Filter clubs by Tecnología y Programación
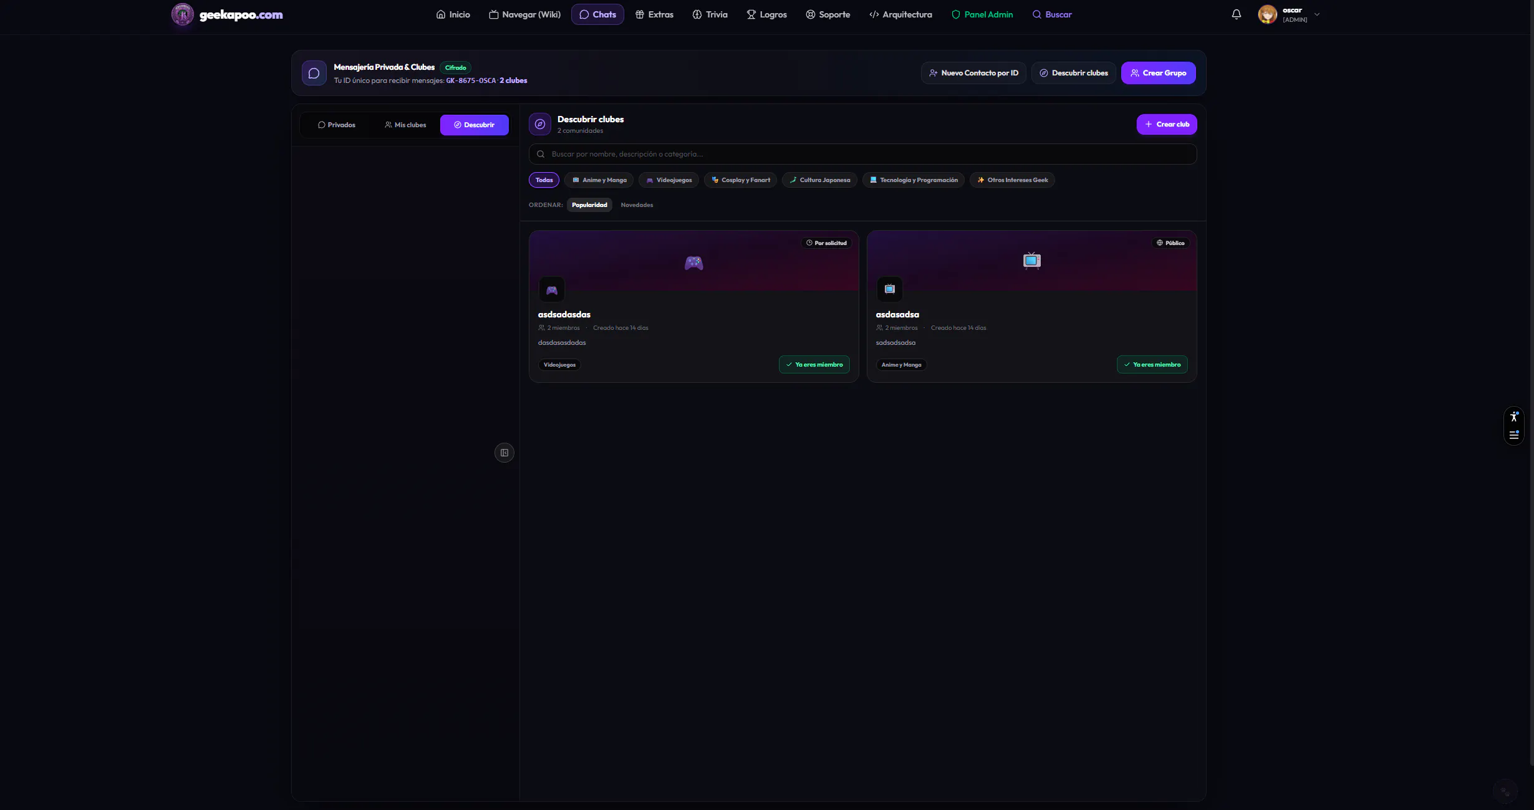This screenshot has height=810, width=1534. pyautogui.click(x=913, y=180)
